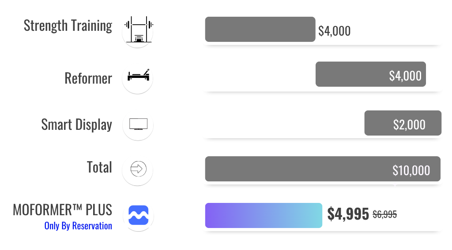Click the Total arrow circle icon
Screen dimensions: 452x250
click(138, 169)
